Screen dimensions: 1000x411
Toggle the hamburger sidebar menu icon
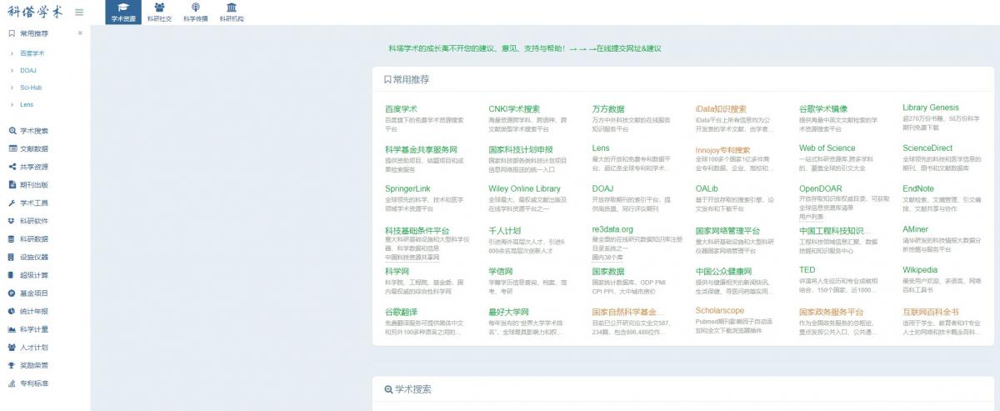tap(79, 12)
